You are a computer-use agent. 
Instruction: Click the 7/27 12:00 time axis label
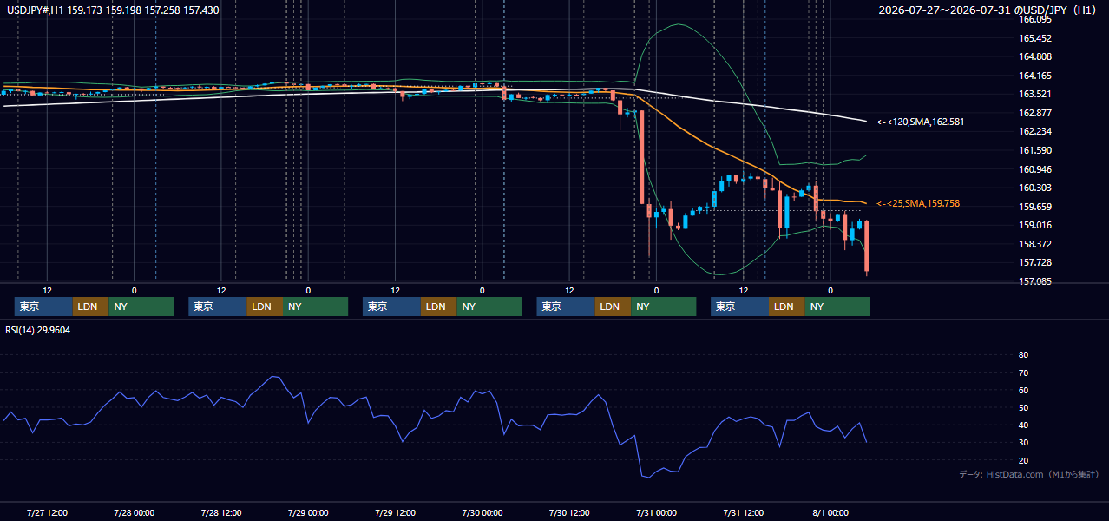coord(48,512)
